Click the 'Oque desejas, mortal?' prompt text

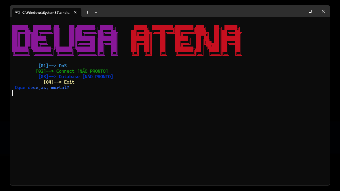(42, 87)
